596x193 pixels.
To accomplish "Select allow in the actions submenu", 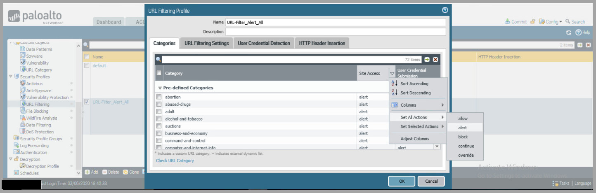I will (464, 119).
